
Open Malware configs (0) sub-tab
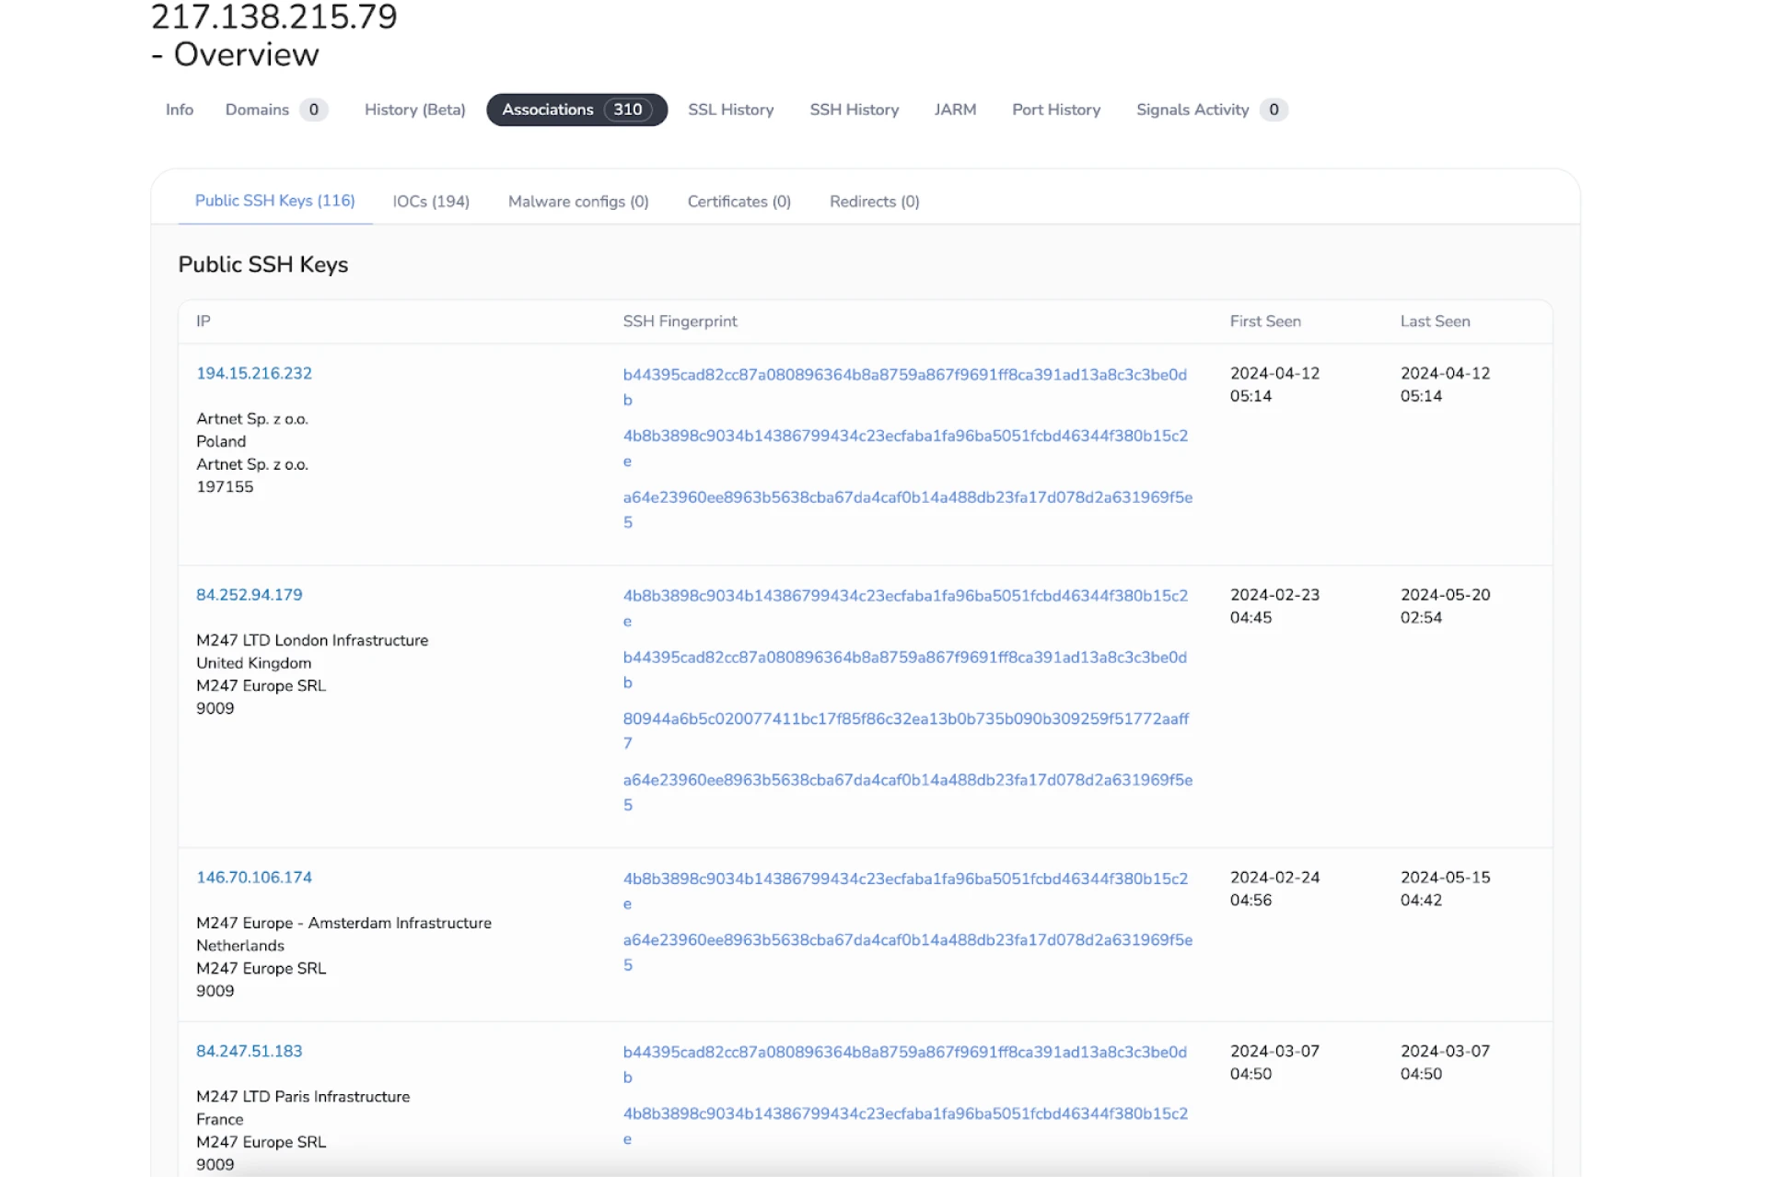[x=578, y=202]
